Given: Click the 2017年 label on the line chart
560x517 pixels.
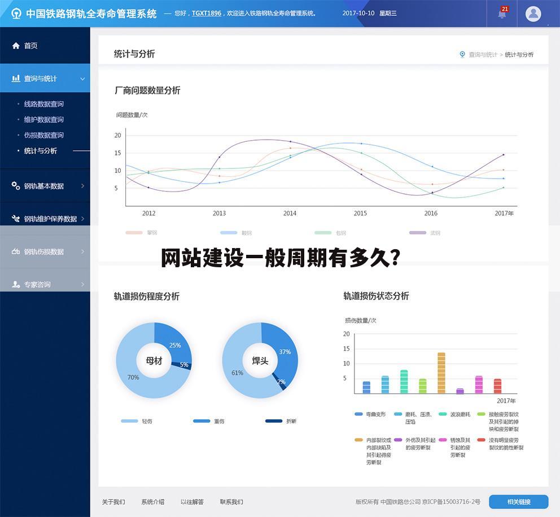Looking at the screenshot, I should (x=504, y=214).
